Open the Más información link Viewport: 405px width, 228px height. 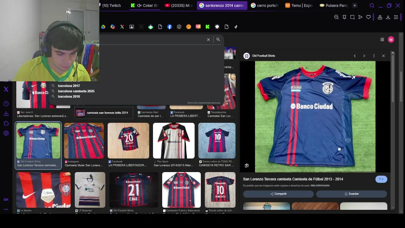320,186
